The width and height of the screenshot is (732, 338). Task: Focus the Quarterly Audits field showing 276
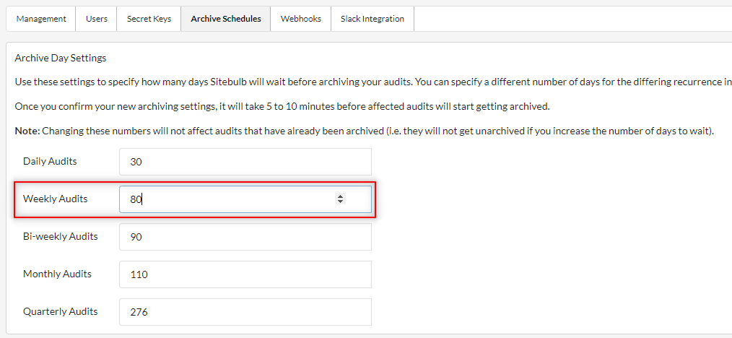click(245, 312)
